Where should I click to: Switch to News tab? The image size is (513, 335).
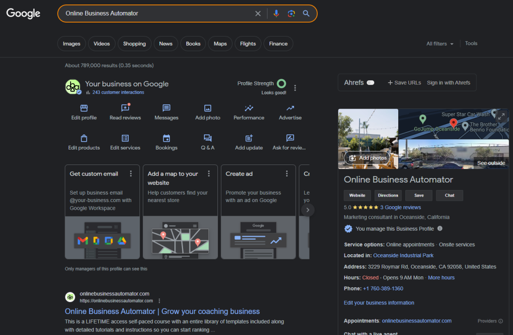pyautogui.click(x=165, y=44)
